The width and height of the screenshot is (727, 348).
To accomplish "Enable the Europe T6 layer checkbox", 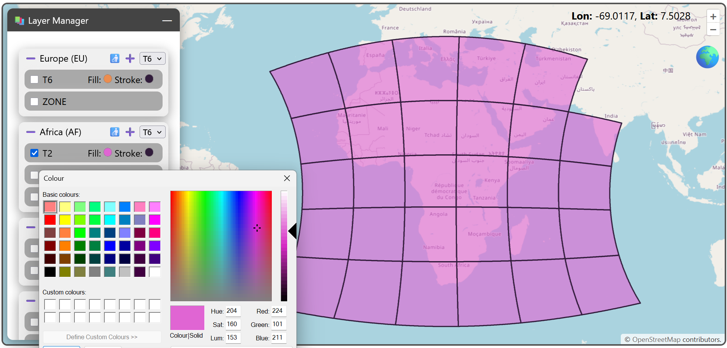I will tap(35, 80).
